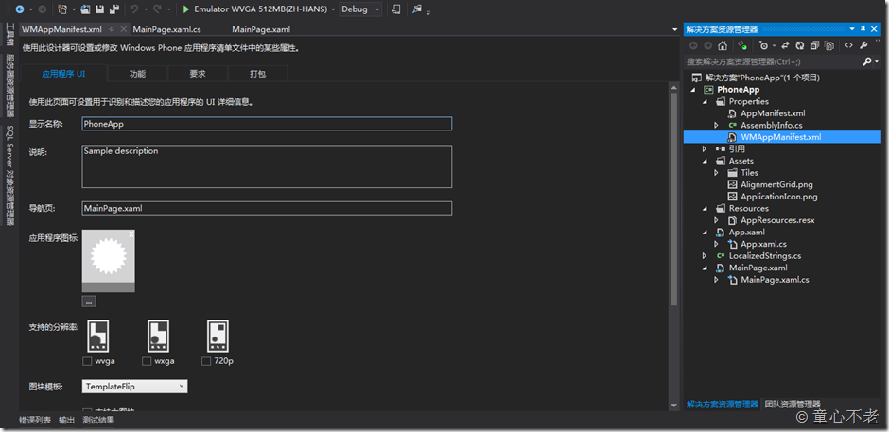Start debugging with the green play arrow
Screen dimensions: 889x432
(186, 9)
